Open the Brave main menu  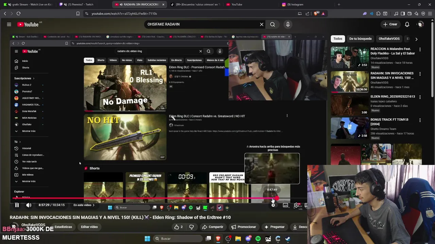430,14
